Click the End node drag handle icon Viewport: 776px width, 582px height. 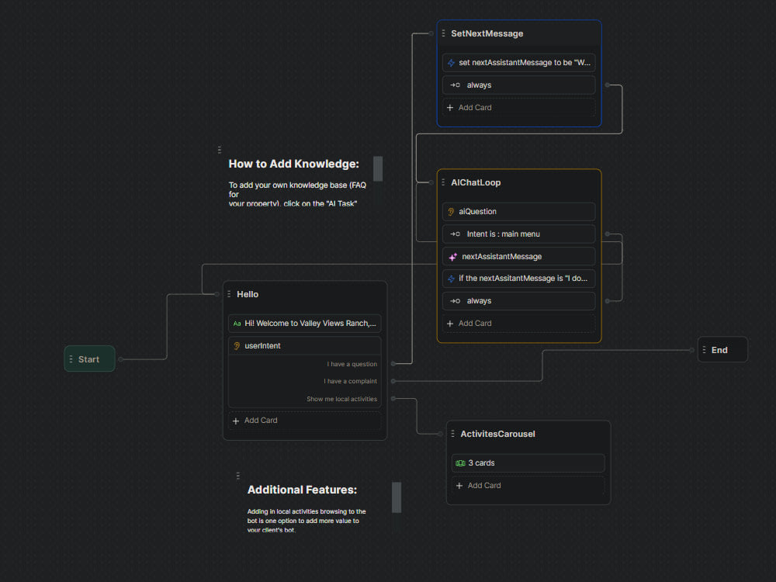tap(704, 350)
